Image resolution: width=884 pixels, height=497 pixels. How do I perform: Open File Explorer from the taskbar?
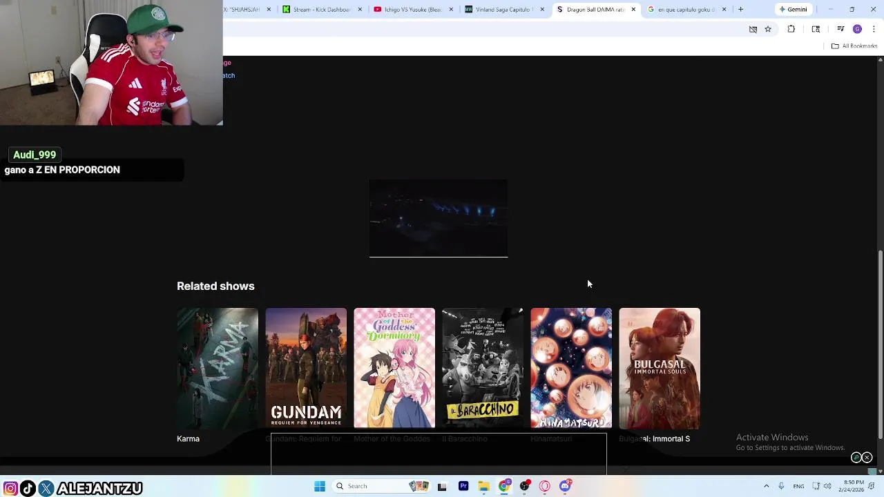483,486
